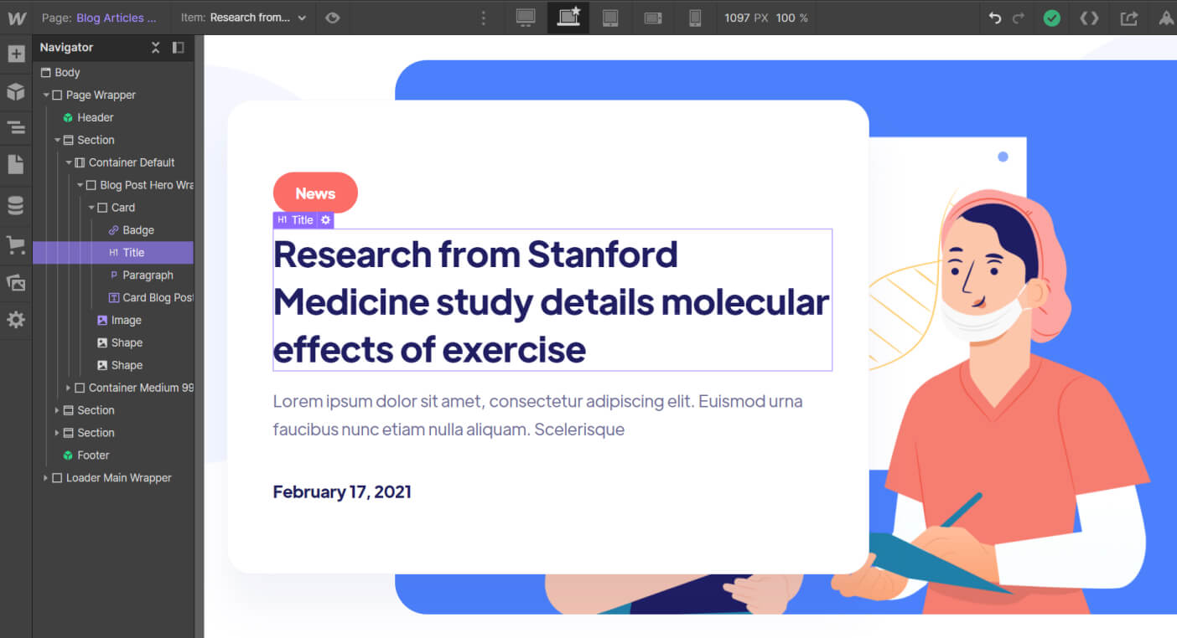Click the 100 % zoom value

pyautogui.click(x=791, y=18)
